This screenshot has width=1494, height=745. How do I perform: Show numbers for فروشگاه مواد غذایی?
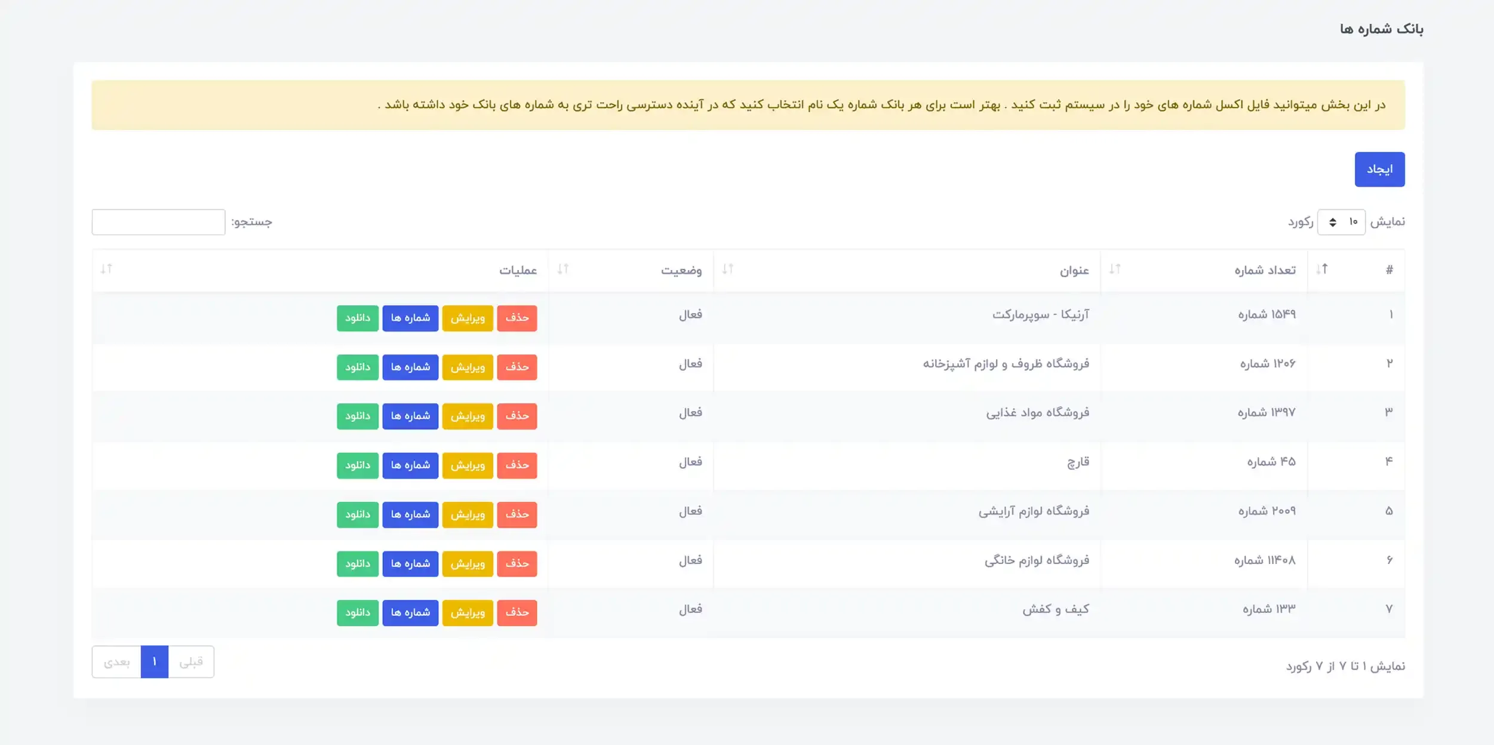(410, 416)
